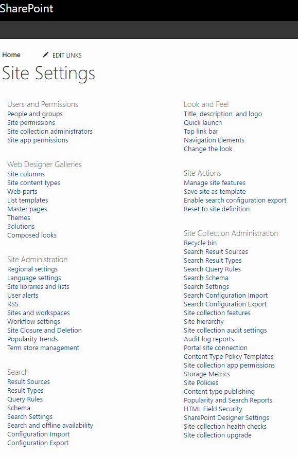Open Site collection features
The image size is (298, 457).
coord(217,313)
